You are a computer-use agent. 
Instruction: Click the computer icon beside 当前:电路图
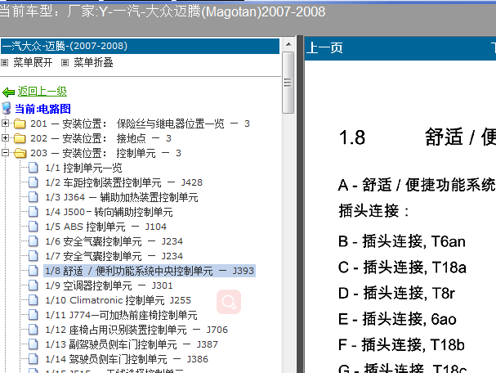(x=7, y=108)
